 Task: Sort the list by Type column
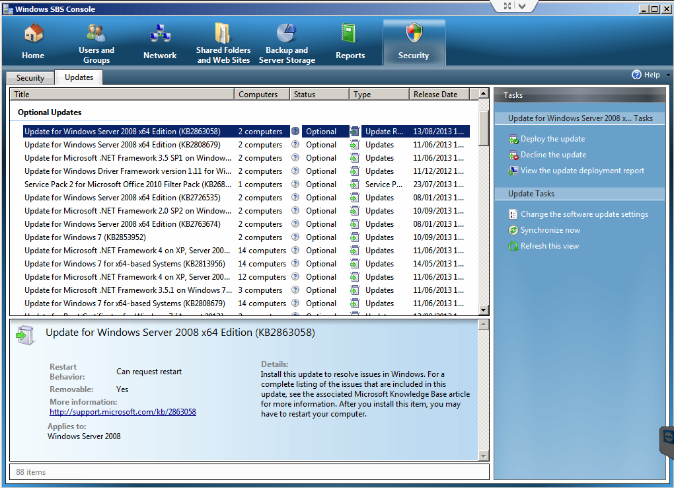[379, 95]
